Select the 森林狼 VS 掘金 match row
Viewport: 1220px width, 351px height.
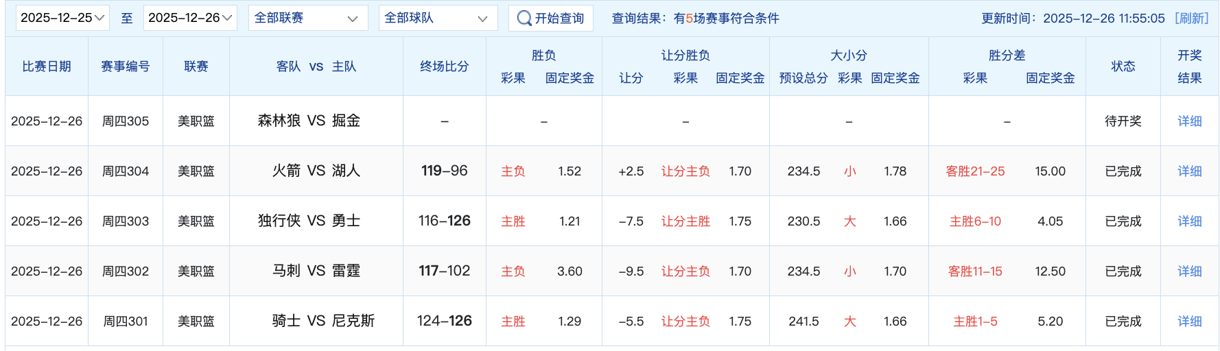tap(309, 121)
